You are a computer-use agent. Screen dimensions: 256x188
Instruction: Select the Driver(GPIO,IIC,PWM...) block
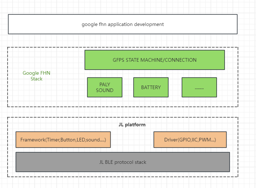point(190,140)
